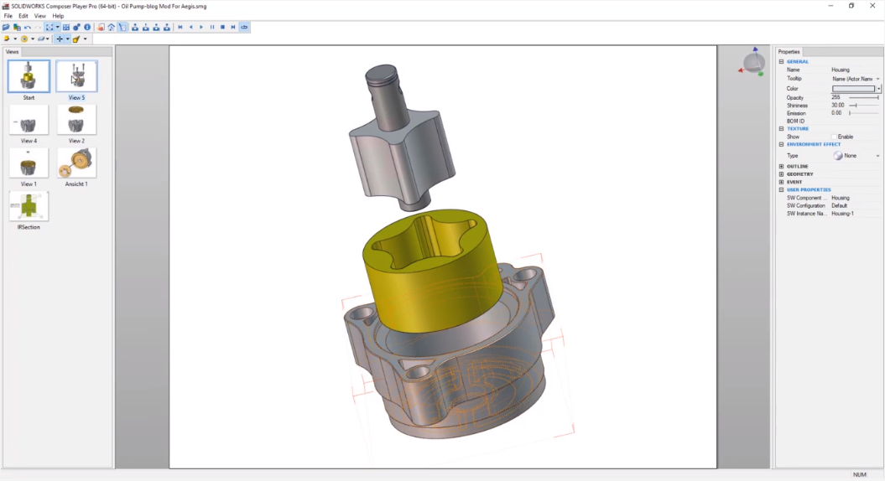Open the View menu
The height and width of the screenshot is (481, 885).
(x=40, y=16)
